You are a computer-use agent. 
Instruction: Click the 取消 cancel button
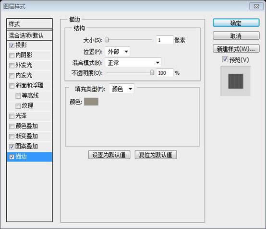(236, 36)
